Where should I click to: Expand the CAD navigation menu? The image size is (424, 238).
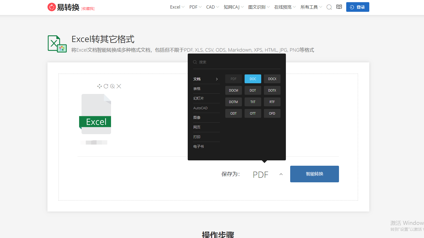tap(213, 7)
